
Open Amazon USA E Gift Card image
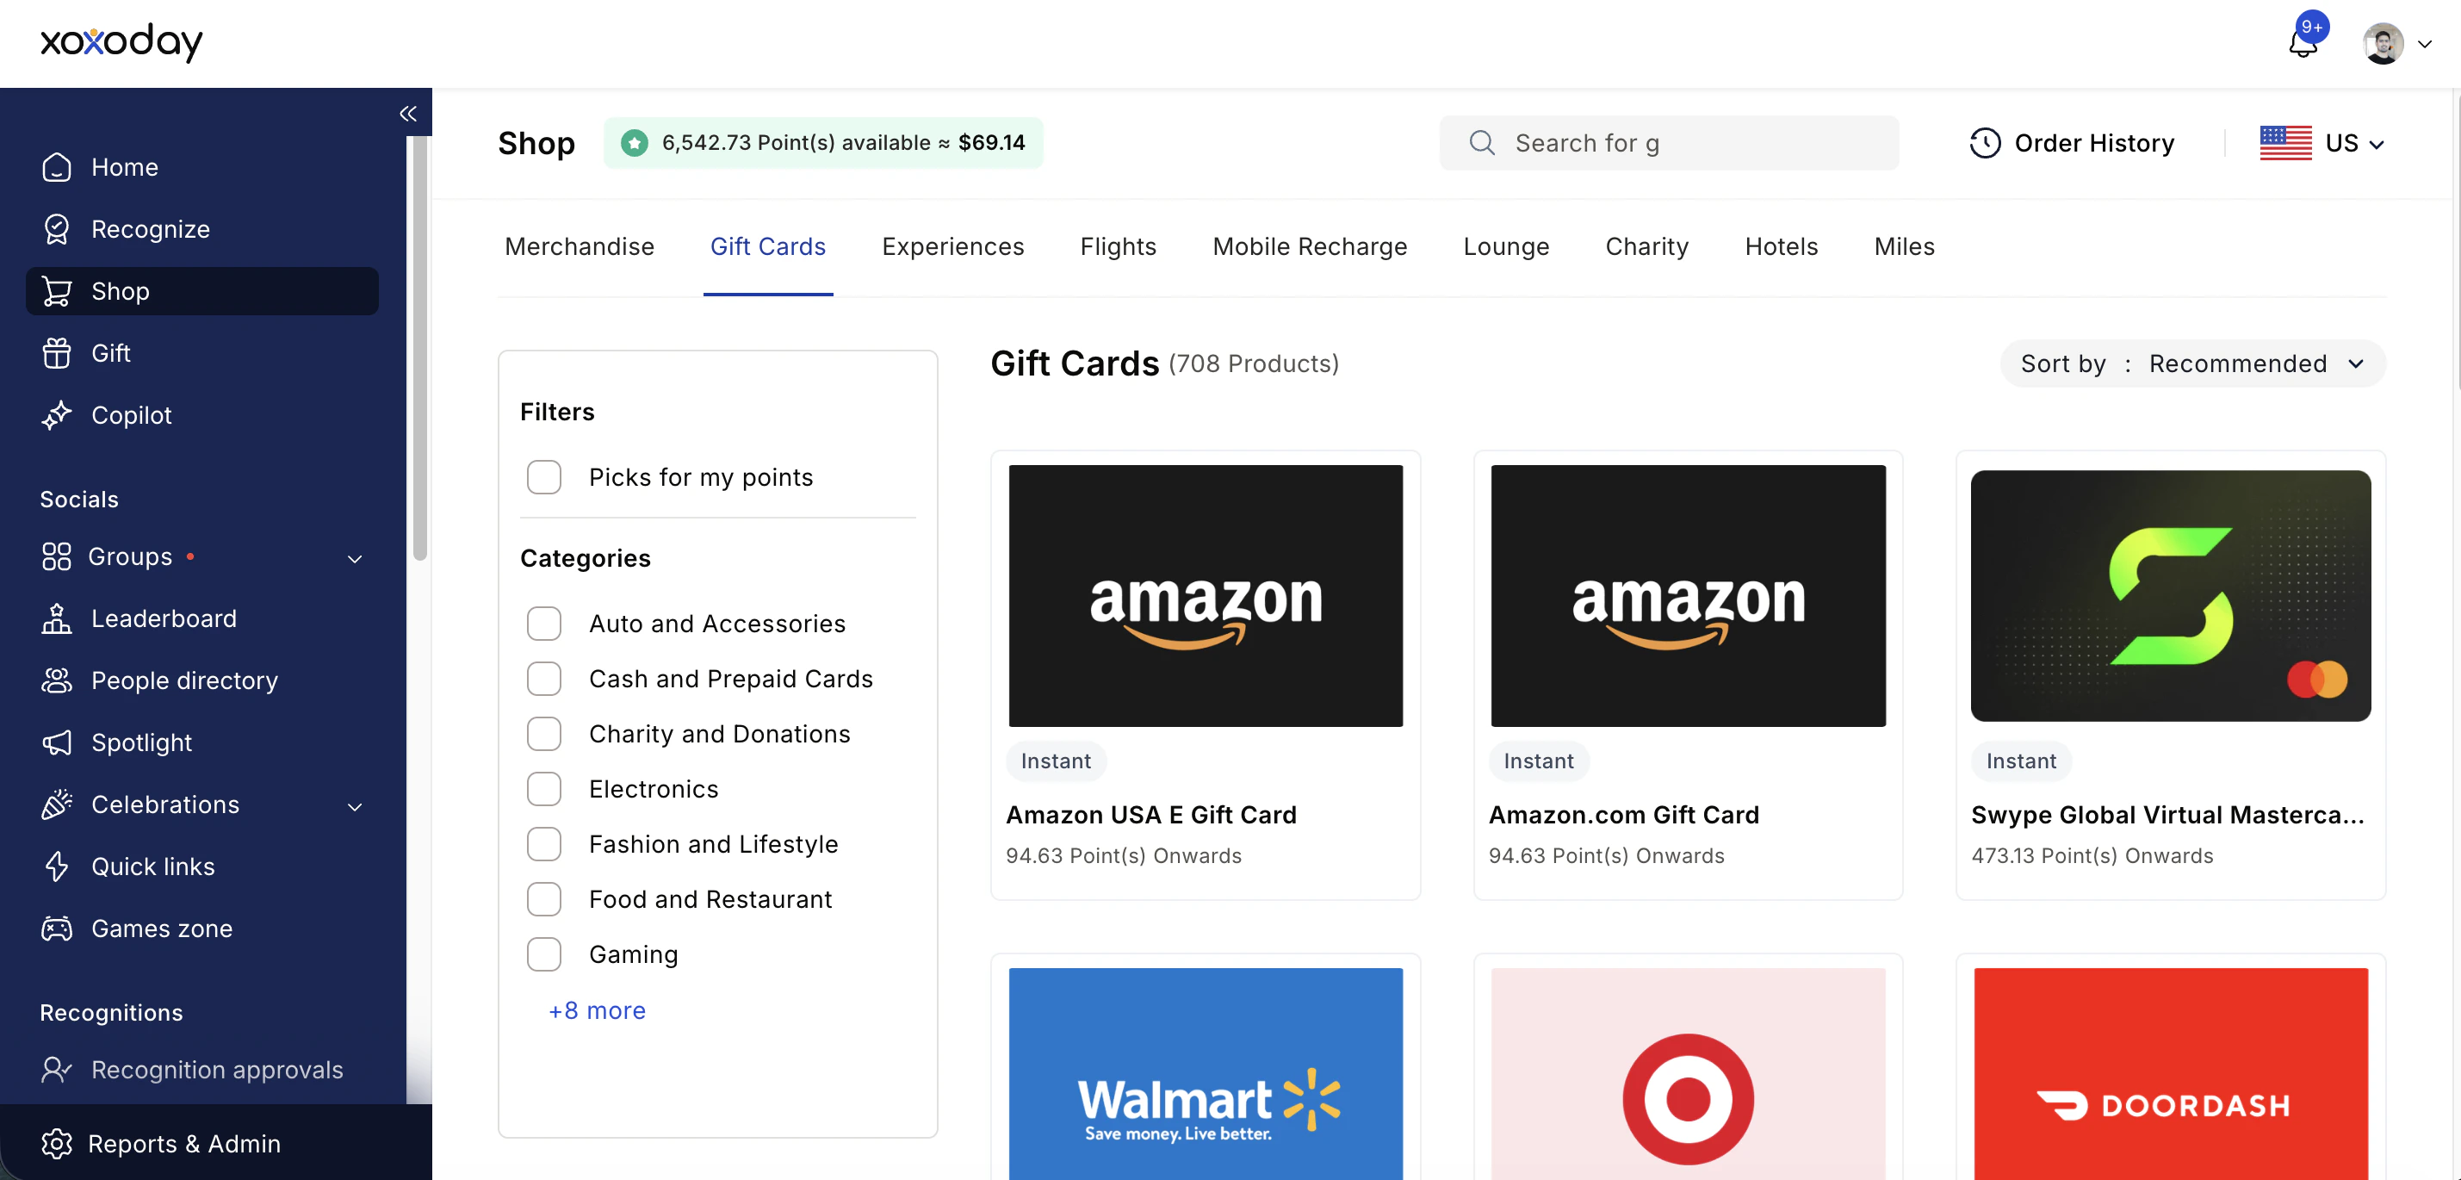1205,596
